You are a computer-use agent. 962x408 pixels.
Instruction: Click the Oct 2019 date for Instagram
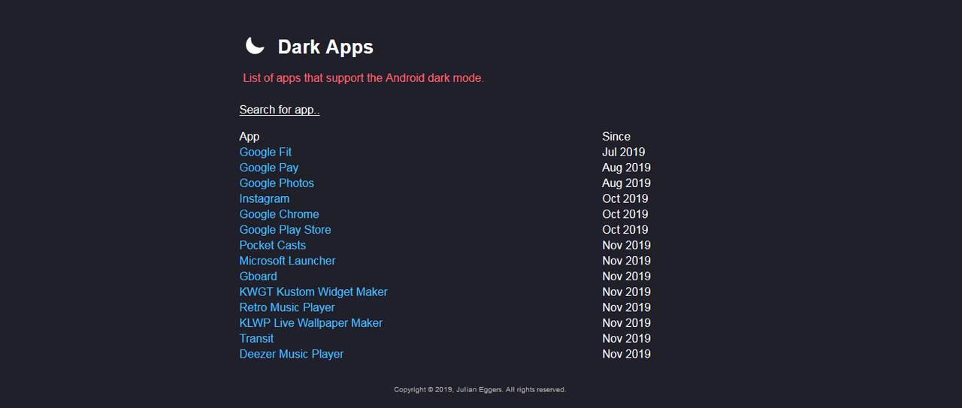[x=625, y=198]
